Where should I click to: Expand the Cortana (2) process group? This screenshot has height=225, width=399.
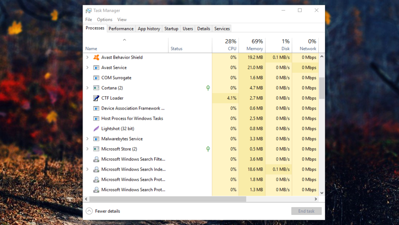tap(87, 88)
